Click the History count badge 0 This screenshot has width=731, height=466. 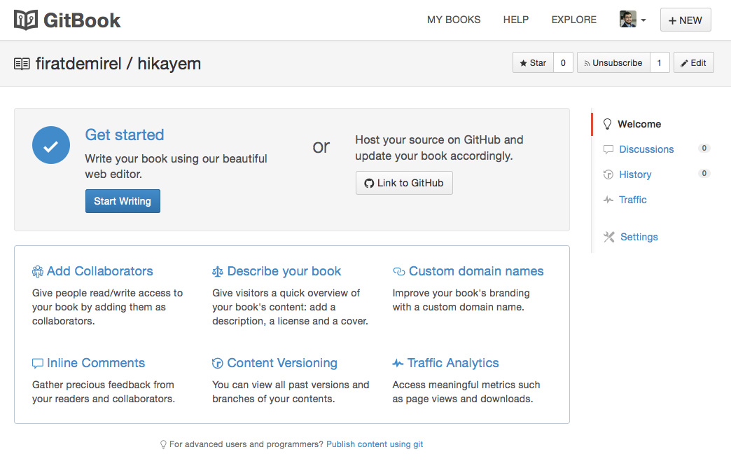tap(704, 174)
